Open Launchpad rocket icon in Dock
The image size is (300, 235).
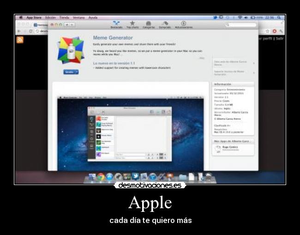tap(118, 177)
